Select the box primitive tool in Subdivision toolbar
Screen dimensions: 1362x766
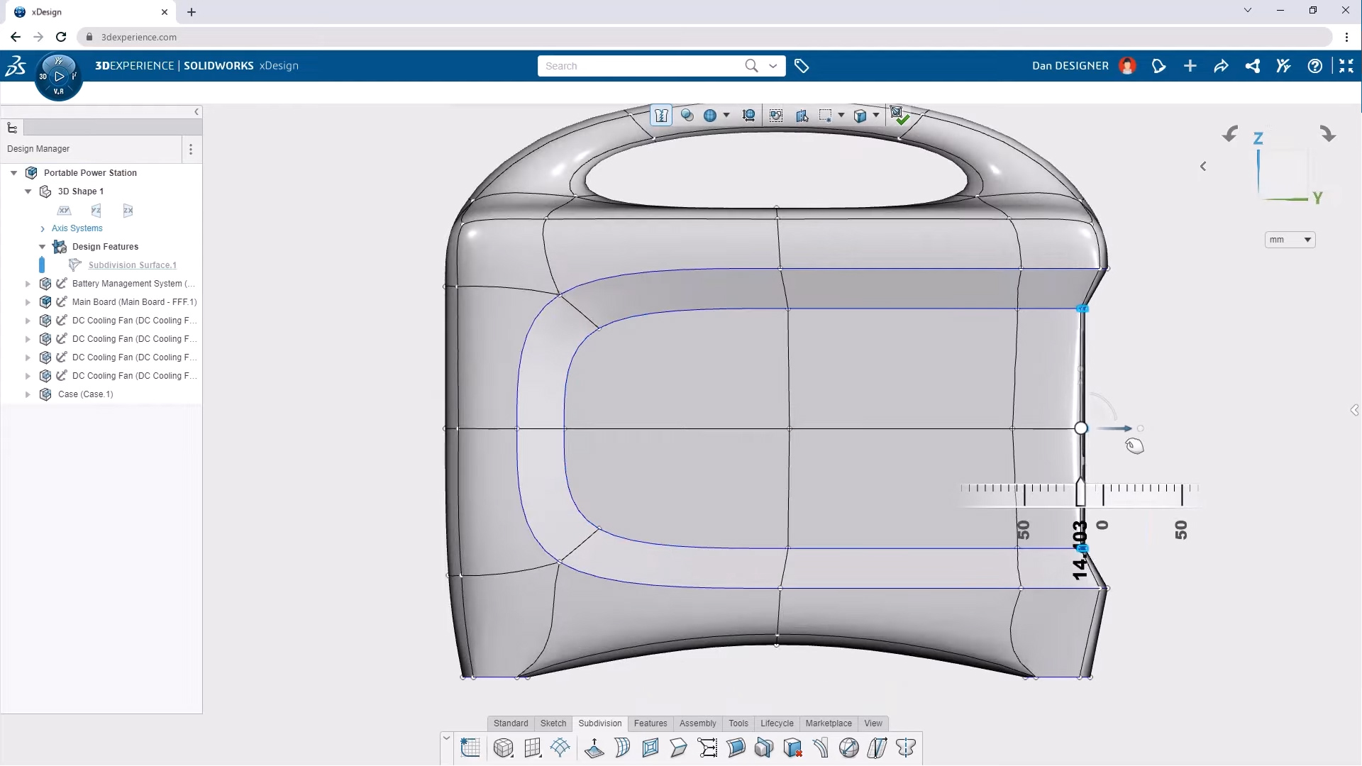coord(504,748)
